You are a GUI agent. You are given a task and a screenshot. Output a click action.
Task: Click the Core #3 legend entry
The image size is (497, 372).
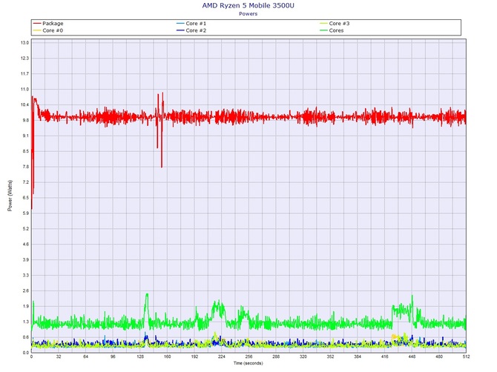[x=335, y=24]
